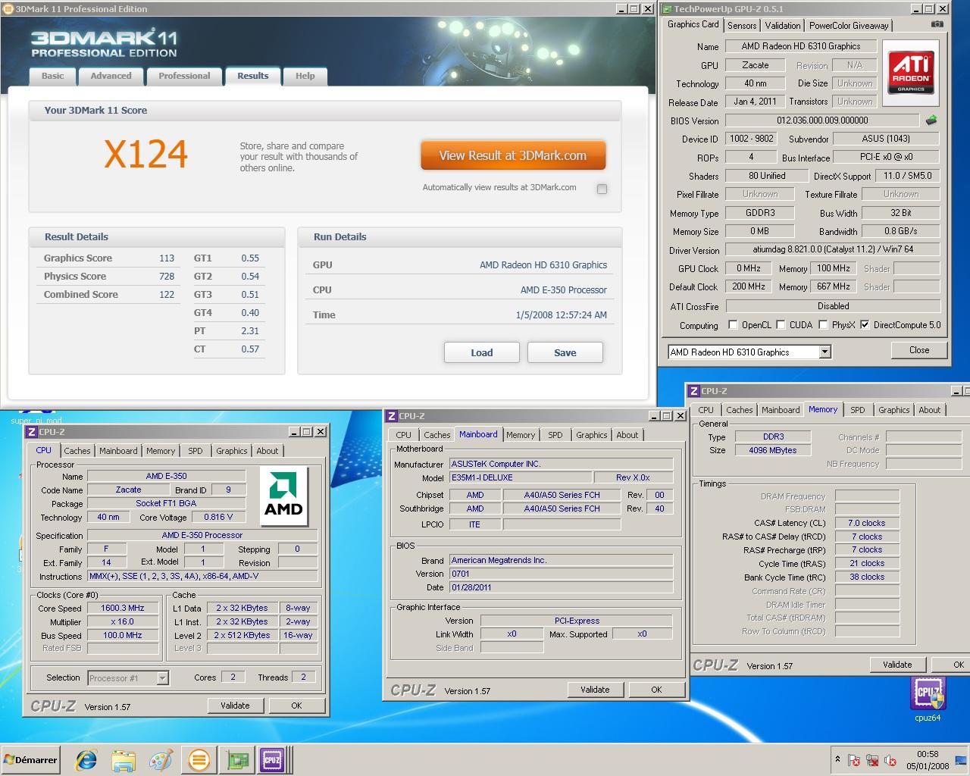Click American Megatrends Inc. brand field
Image resolution: width=970 pixels, height=776 pixels.
(561, 560)
